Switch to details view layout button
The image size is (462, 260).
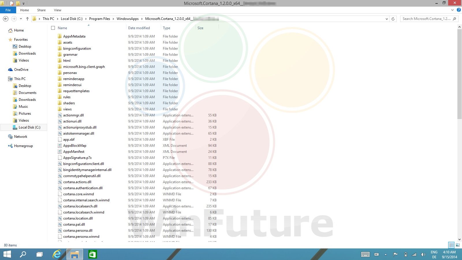pyautogui.click(x=451, y=245)
